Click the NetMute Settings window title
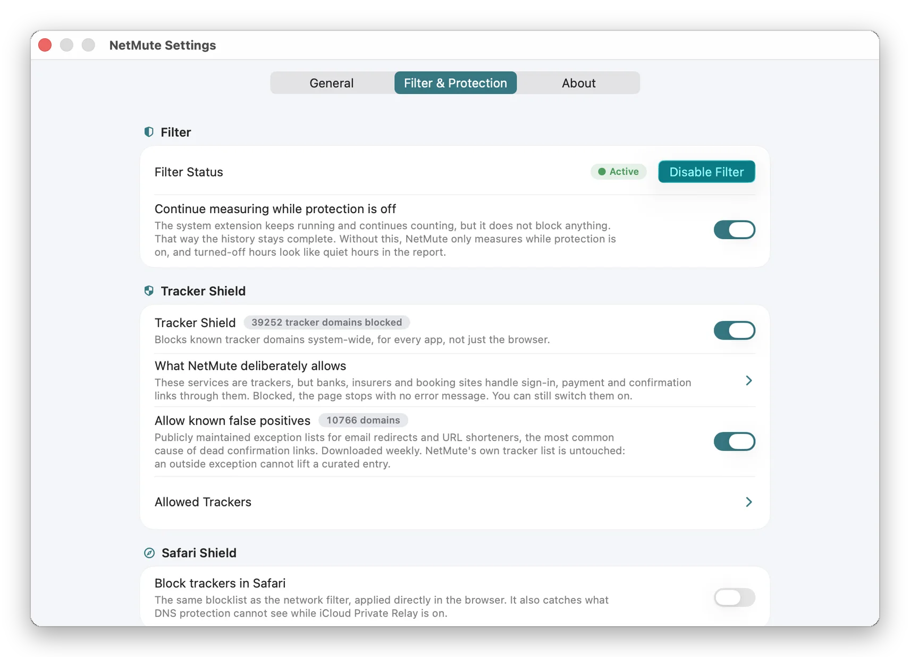This screenshot has height=657, width=910. coord(163,45)
